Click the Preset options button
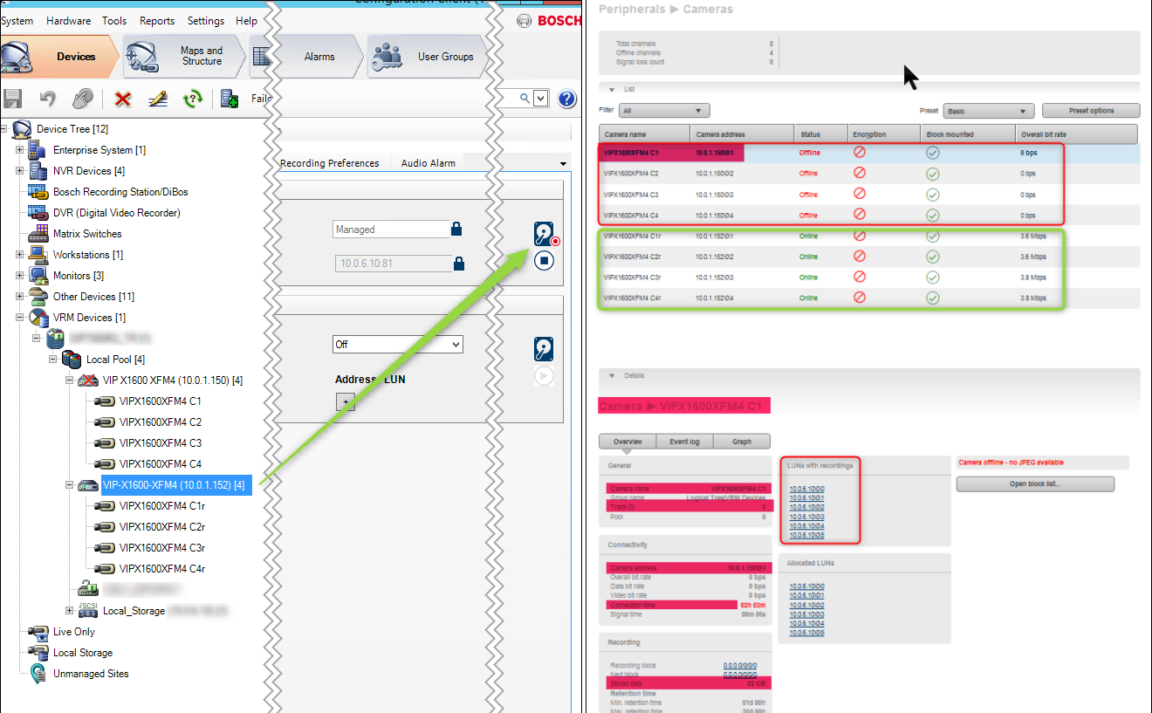 [x=1091, y=111]
